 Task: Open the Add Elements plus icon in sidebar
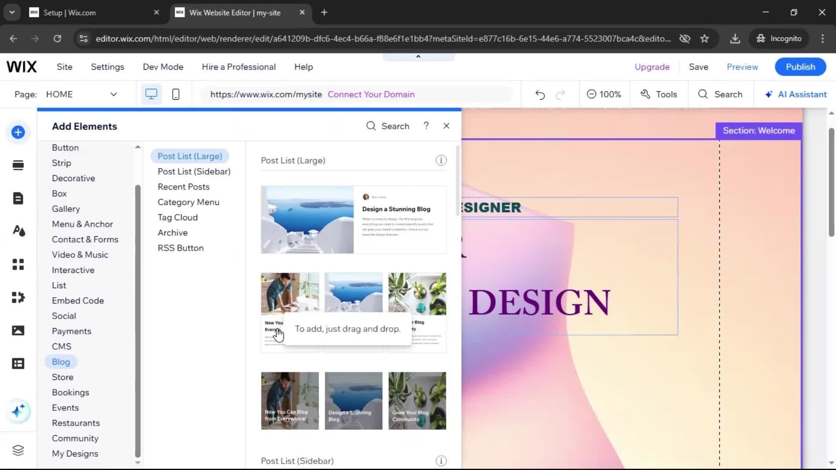click(x=18, y=132)
